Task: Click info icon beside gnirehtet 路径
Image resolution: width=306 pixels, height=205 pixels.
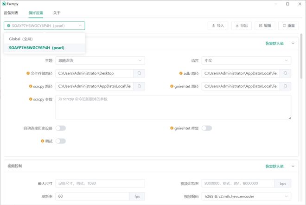Action: 172,86
